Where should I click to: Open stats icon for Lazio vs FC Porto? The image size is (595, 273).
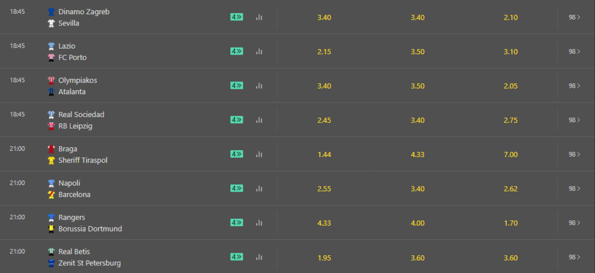259,52
